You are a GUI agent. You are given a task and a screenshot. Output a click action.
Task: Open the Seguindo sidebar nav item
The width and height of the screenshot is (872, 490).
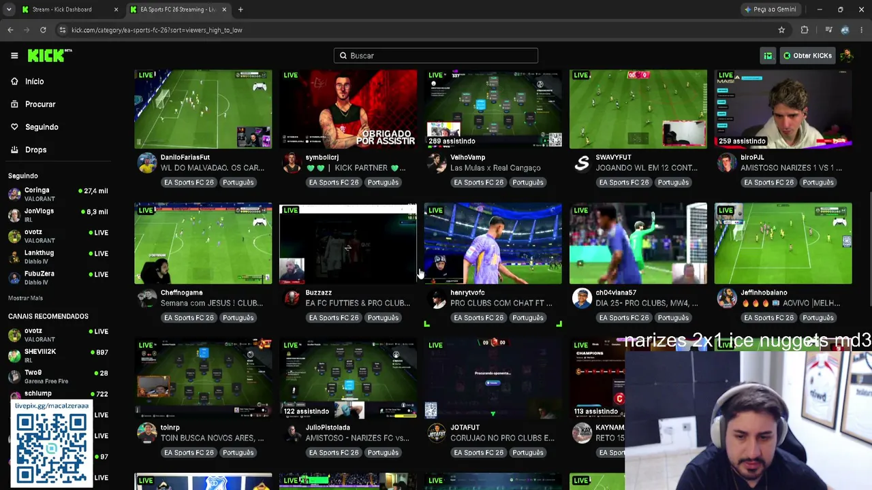click(x=42, y=127)
